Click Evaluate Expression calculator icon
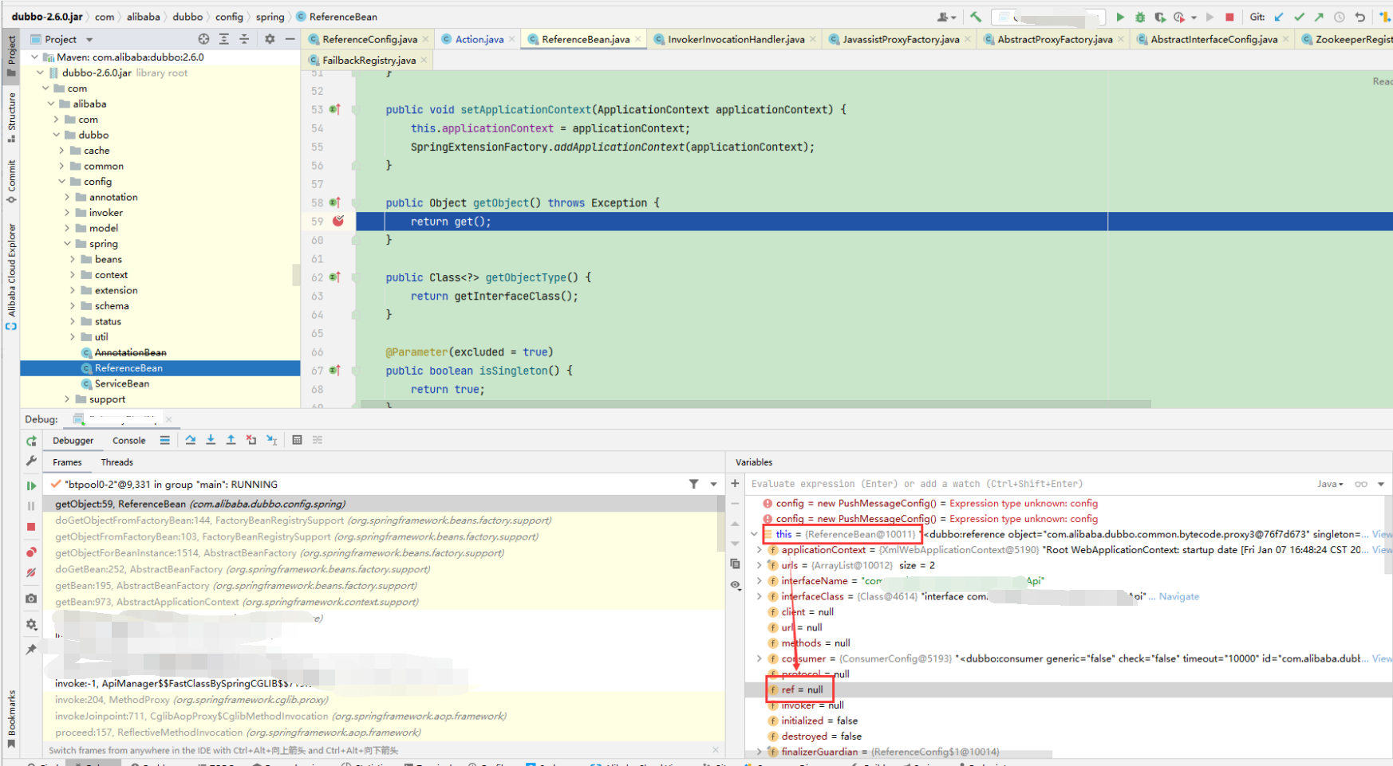1393x766 pixels. [x=297, y=440]
